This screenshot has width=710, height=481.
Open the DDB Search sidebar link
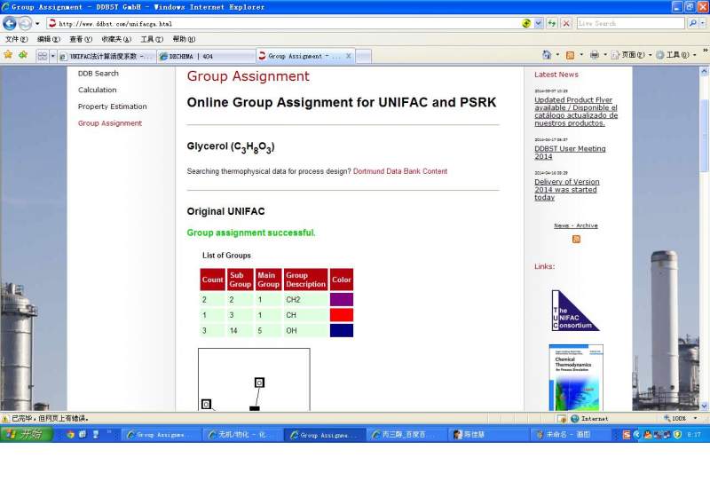point(99,74)
